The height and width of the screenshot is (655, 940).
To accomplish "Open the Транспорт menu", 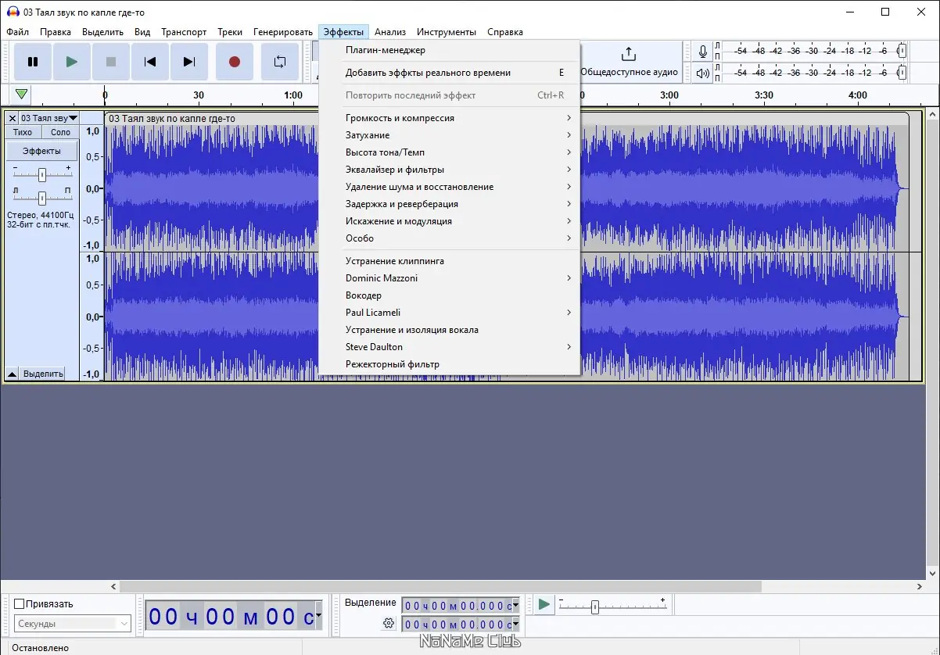I will [x=184, y=32].
